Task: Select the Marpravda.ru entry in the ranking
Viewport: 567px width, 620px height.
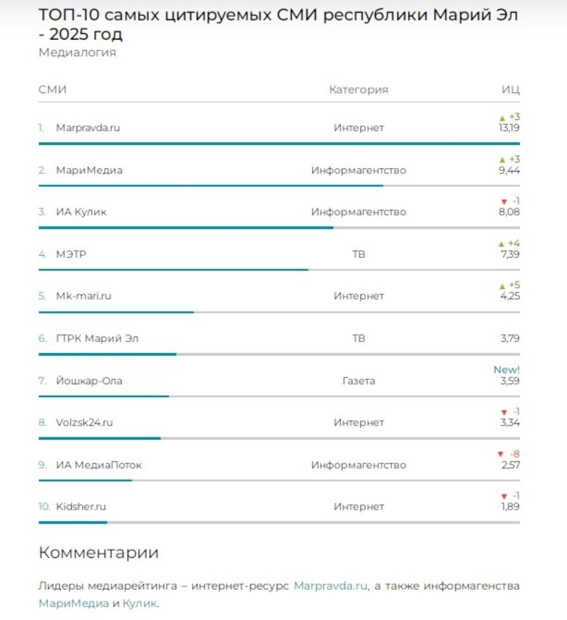Action: [88, 128]
